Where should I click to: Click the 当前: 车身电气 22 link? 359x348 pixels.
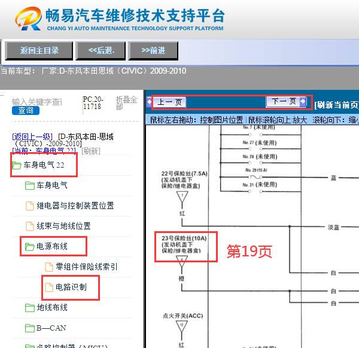click(x=44, y=150)
